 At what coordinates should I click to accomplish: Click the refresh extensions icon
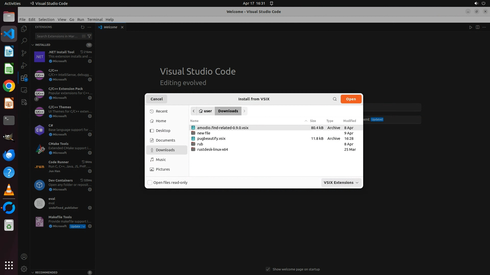[82, 27]
